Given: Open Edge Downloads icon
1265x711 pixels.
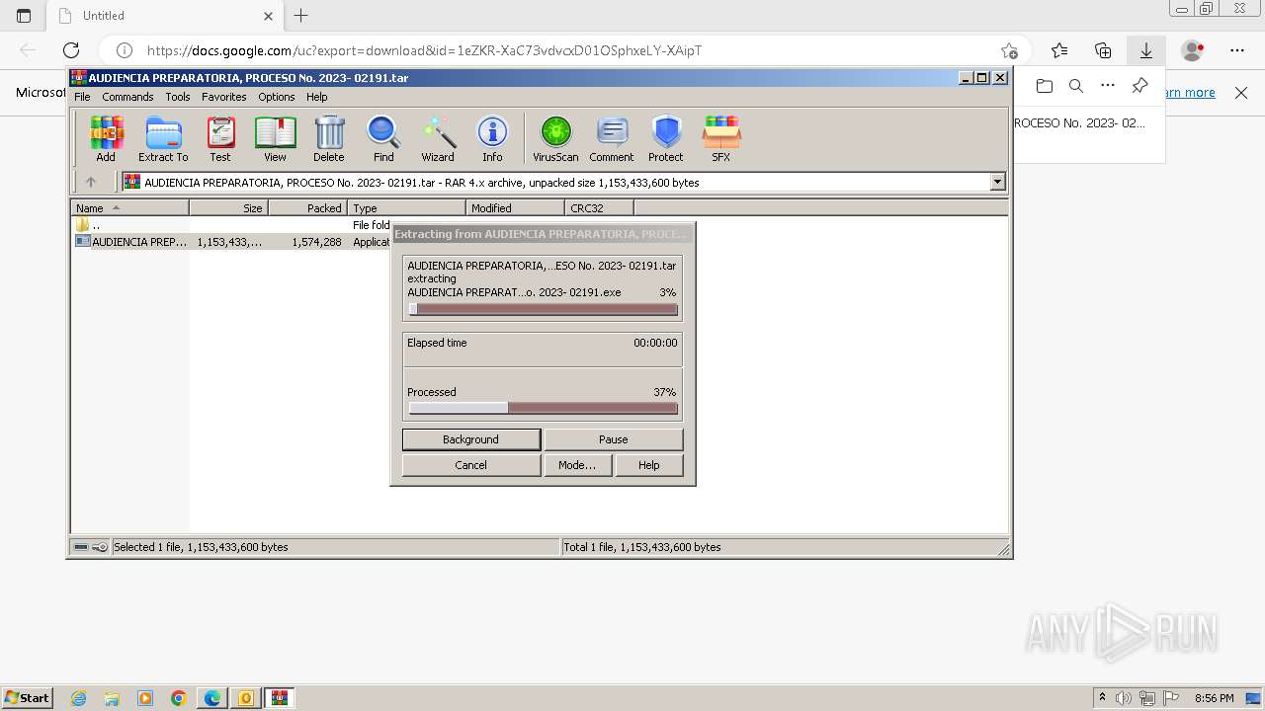Looking at the screenshot, I should coord(1146,50).
